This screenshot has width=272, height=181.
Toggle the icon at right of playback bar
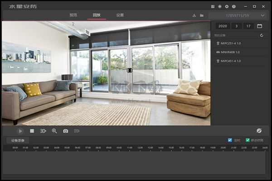(x=259, y=131)
